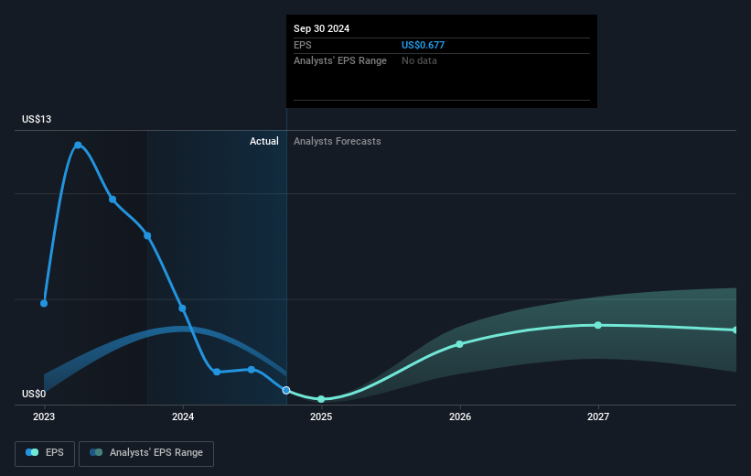Click the EPS point after the 2023 peak

113,200
